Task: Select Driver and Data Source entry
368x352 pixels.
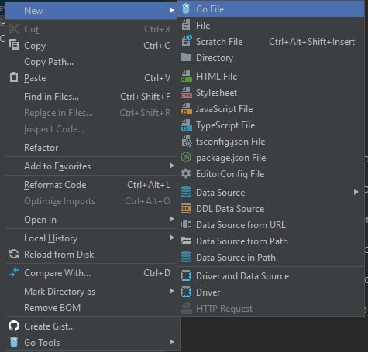Action: pos(271,276)
